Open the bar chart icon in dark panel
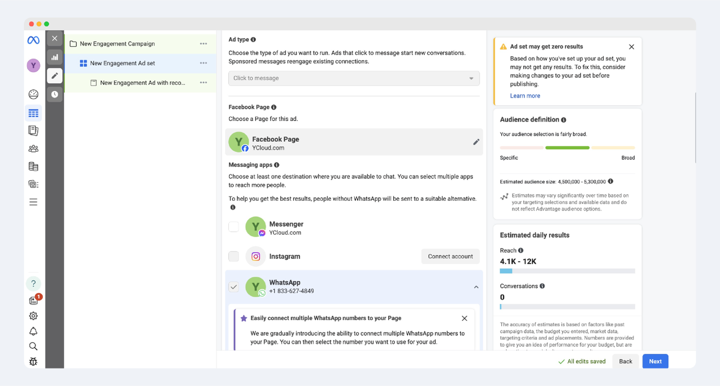Image resolution: width=720 pixels, height=386 pixels. pos(55,57)
